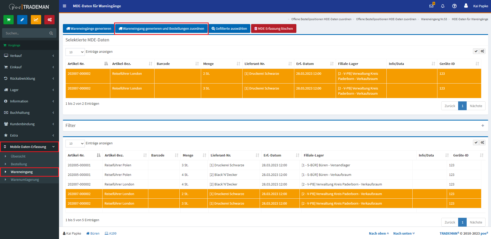
Task: Click the green shopping cart quick icon
Action: [9, 20]
